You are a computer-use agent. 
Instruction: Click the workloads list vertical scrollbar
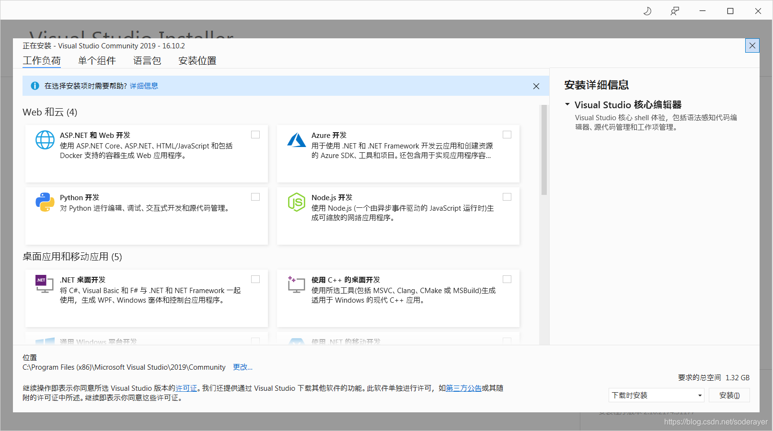[544, 150]
